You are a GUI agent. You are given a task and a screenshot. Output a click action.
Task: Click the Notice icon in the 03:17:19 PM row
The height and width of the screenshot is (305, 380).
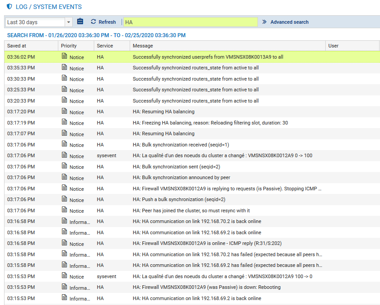click(x=65, y=123)
